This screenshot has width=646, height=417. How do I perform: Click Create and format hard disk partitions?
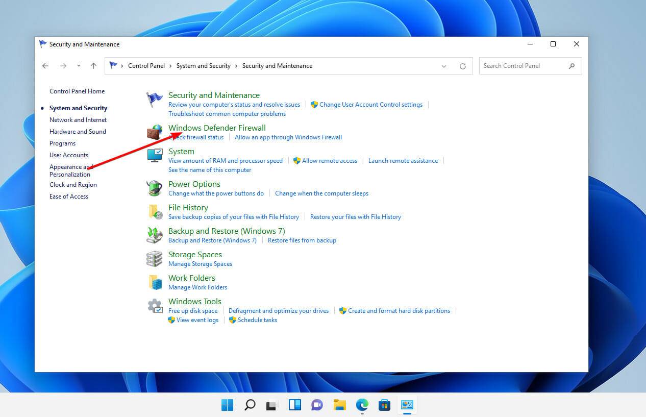pyautogui.click(x=399, y=311)
